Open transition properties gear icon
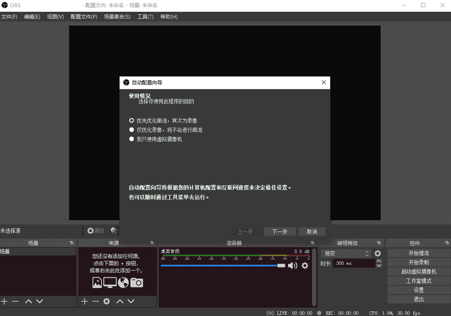Image resolution: width=451 pixels, height=316 pixels. point(377,253)
